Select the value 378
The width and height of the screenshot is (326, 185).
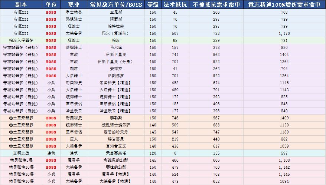click(x=216, y=47)
